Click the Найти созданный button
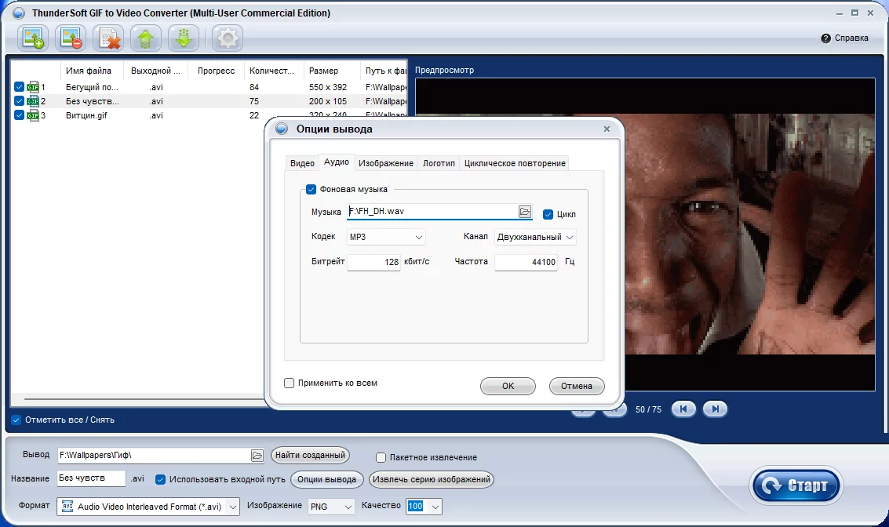This screenshot has width=889, height=527. (310, 455)
